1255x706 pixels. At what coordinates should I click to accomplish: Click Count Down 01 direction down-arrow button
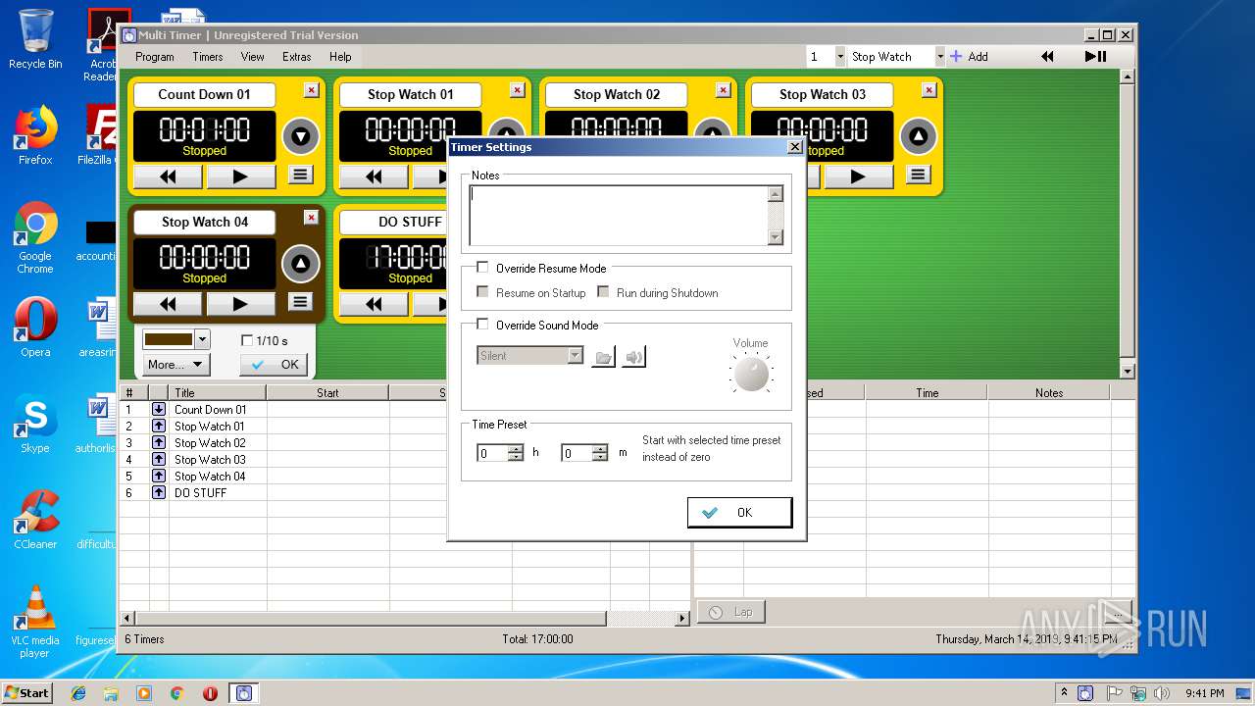pos(300,136)
